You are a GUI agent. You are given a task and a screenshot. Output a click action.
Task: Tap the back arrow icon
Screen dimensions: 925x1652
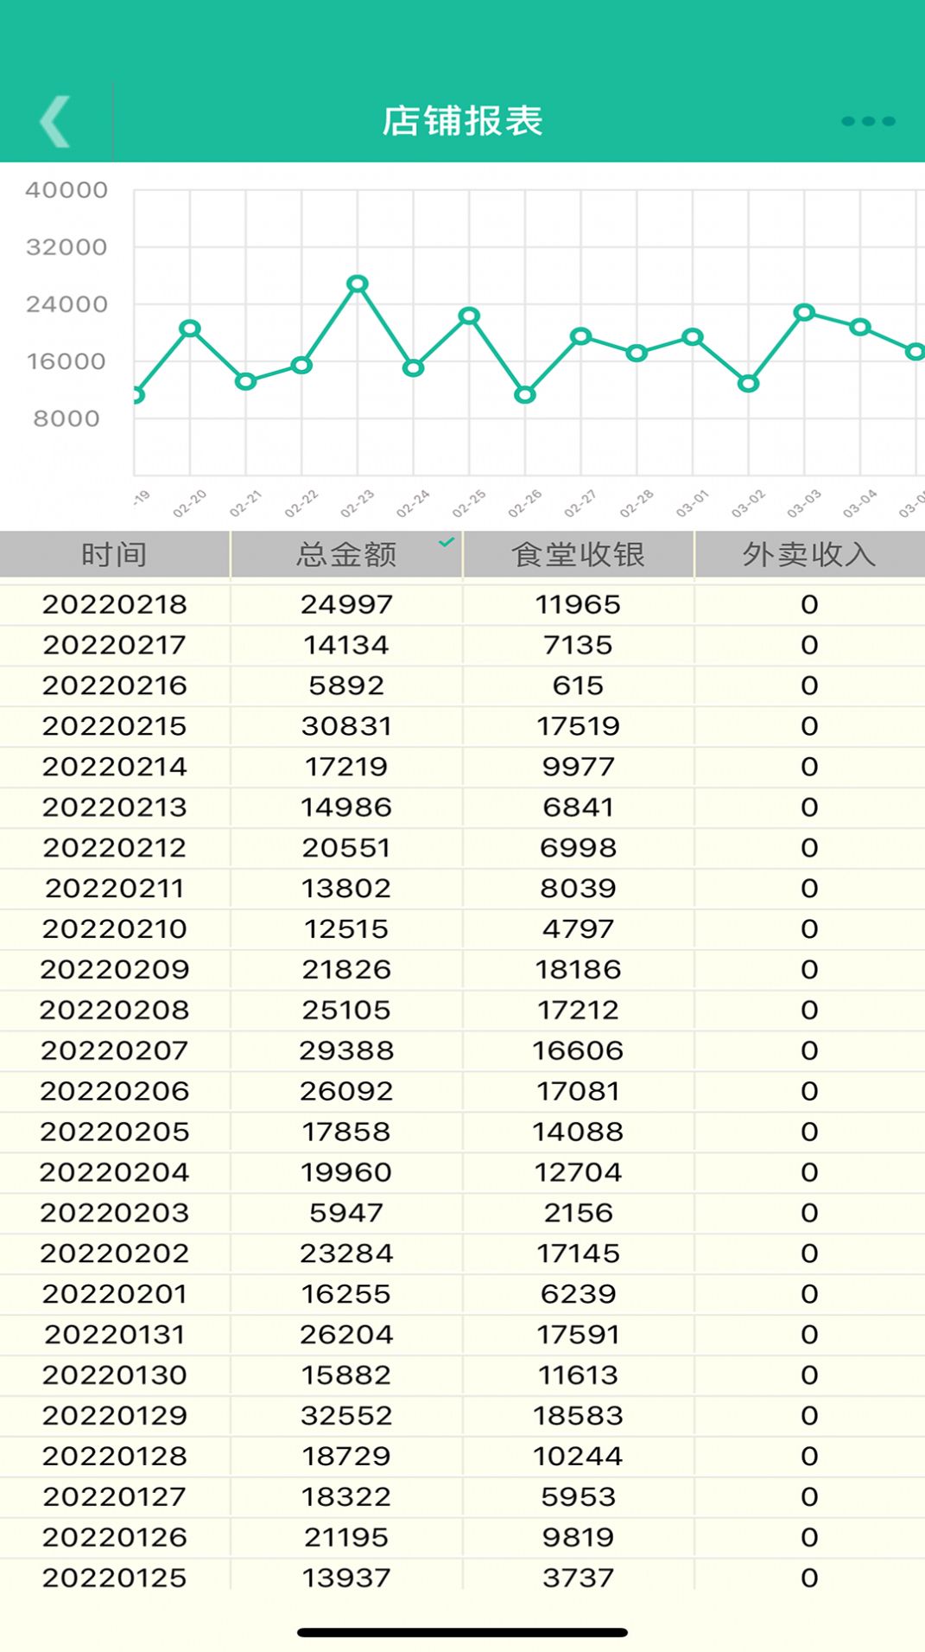[x=55, y=121]
